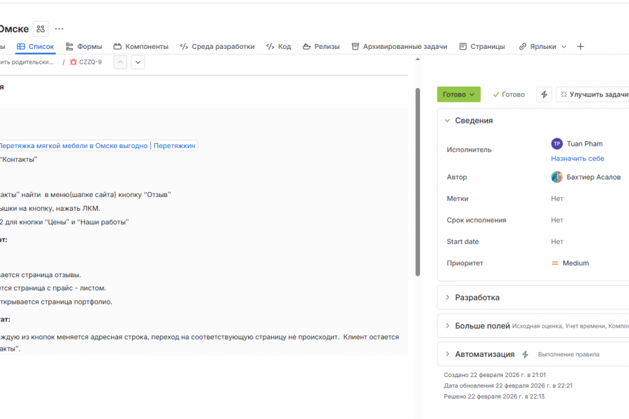
Task: Click the team members icon beside project title
Action: (x=41, y=29)
